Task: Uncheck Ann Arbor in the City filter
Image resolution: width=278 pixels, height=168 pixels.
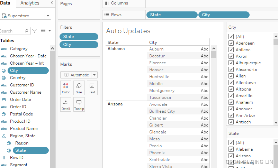Action: point(231,115)
